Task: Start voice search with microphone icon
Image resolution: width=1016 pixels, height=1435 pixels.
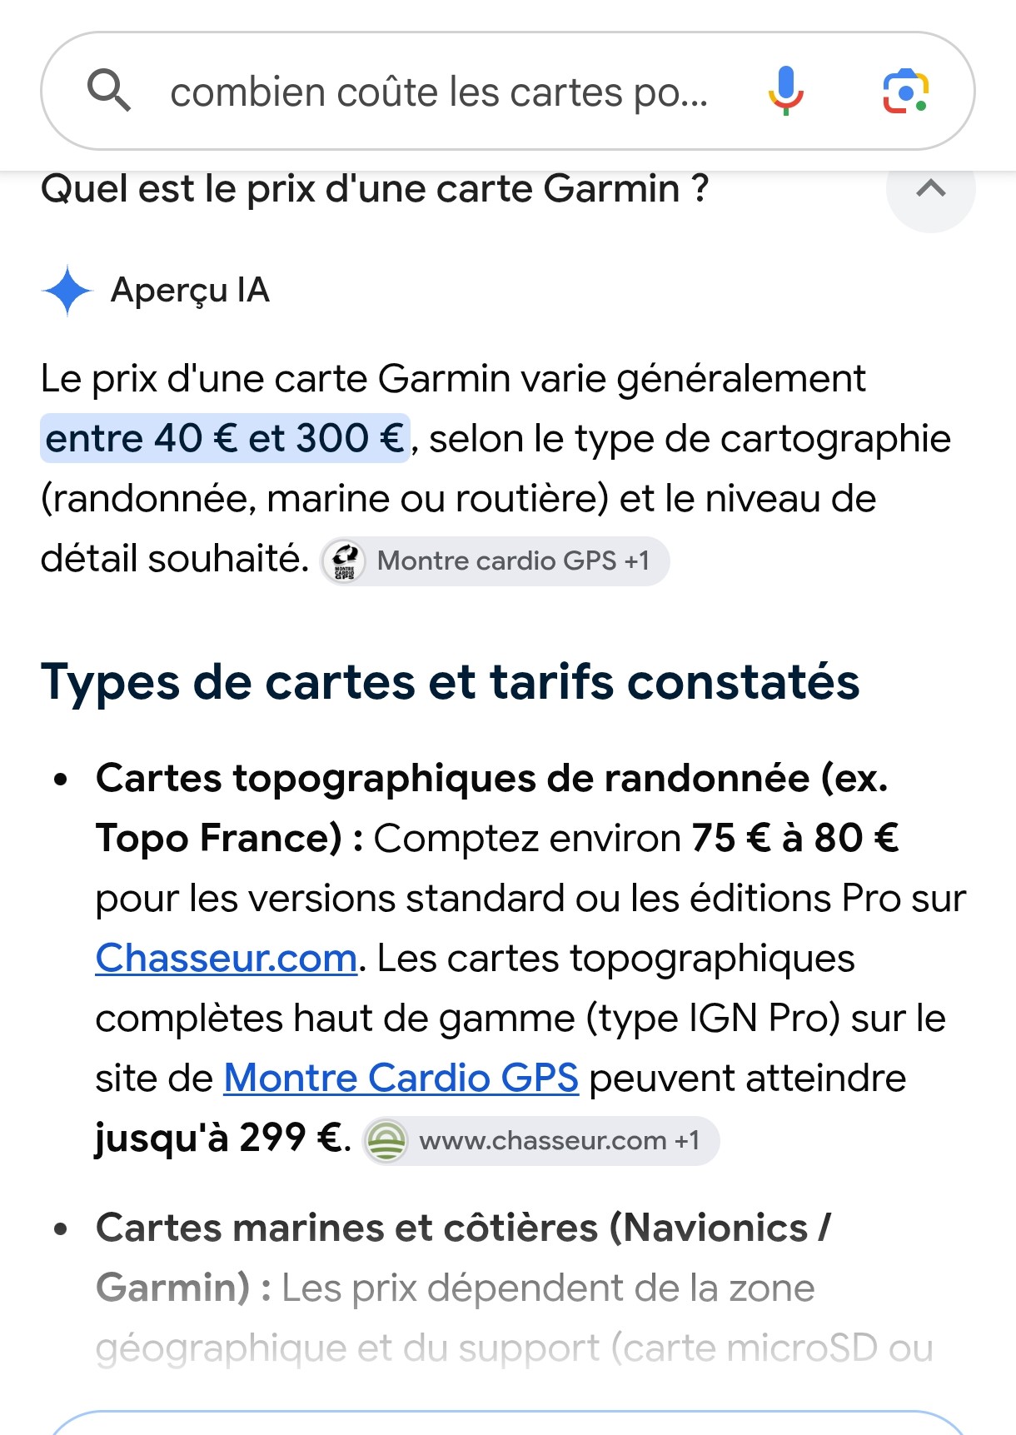Action: pyautogui.click(x=785, y=91)
